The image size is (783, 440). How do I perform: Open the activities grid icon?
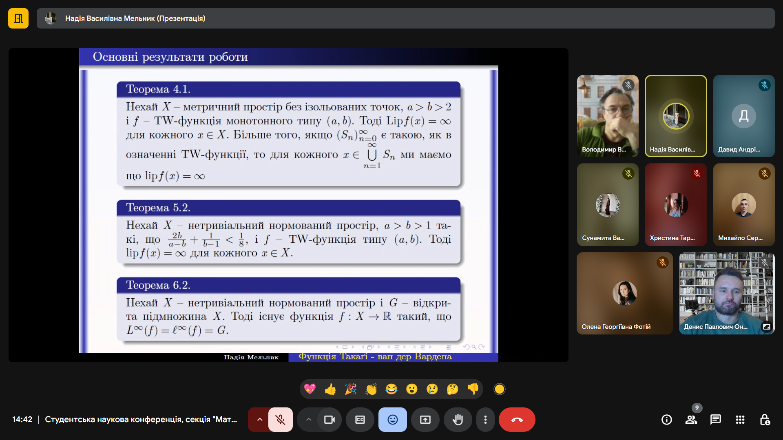tap(740, 420)
